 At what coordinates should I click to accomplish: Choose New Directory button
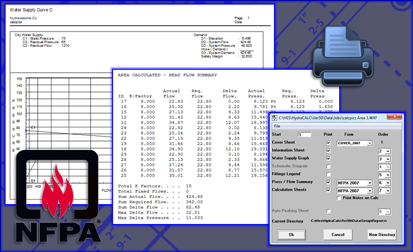click(x=381, y=235)
